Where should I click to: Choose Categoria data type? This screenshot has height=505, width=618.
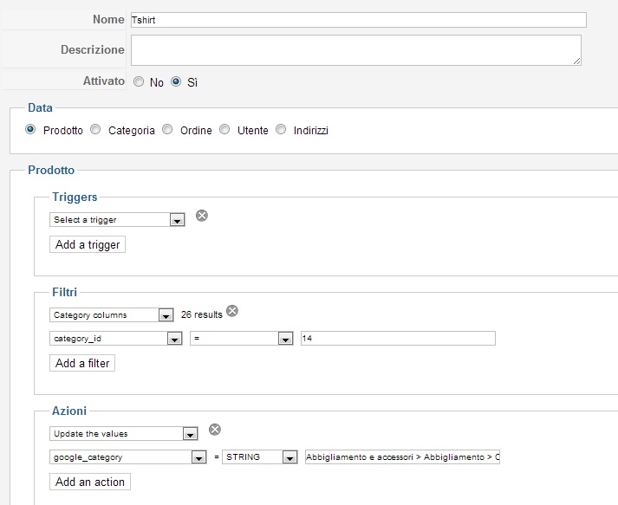95,129
